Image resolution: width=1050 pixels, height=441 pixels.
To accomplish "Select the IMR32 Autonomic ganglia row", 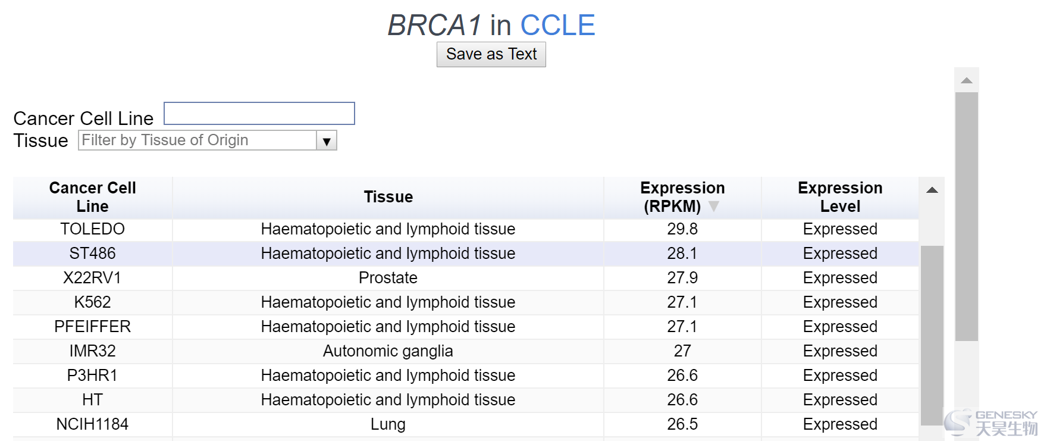I will 466,351.
